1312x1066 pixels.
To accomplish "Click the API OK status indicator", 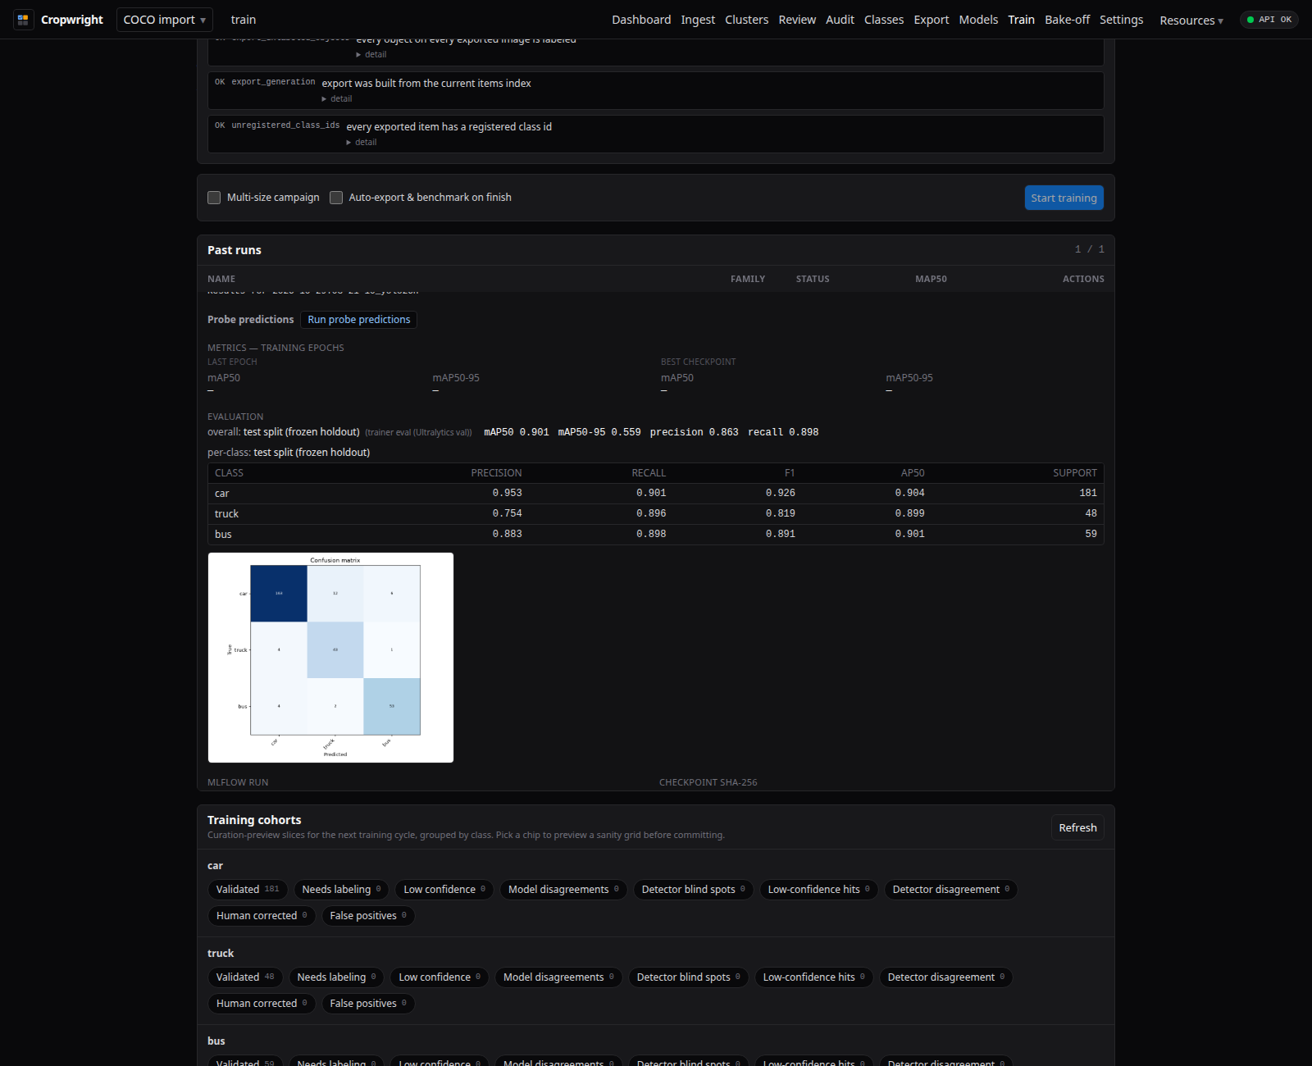I will [1269, 20].
